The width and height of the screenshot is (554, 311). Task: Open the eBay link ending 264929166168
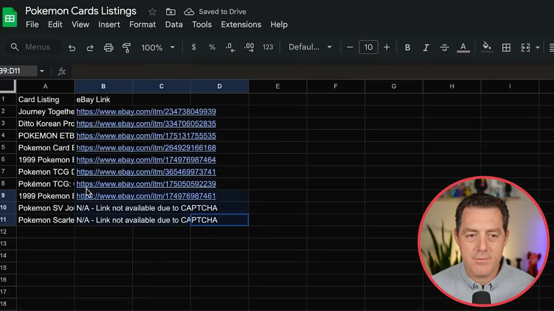coord(146,148)
